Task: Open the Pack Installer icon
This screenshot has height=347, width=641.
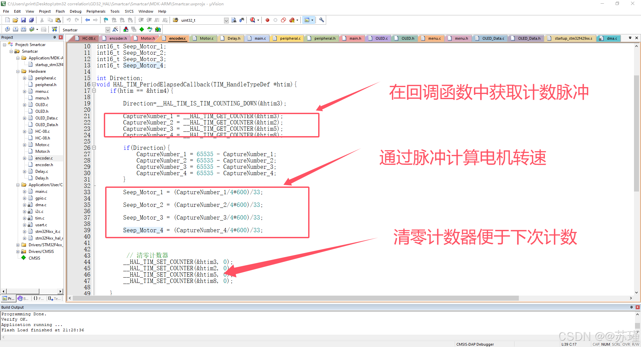Action: pyautogui.click(x=158, y=29)
